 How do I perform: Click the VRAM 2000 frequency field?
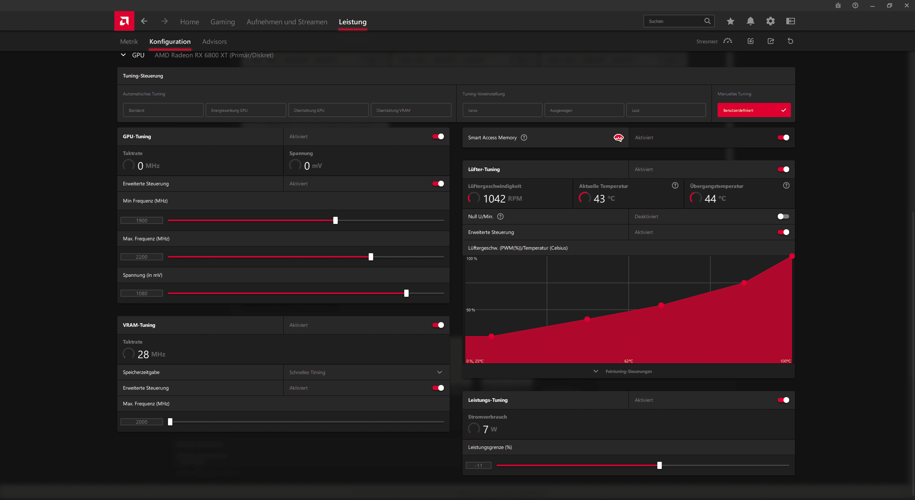point(142,422)
